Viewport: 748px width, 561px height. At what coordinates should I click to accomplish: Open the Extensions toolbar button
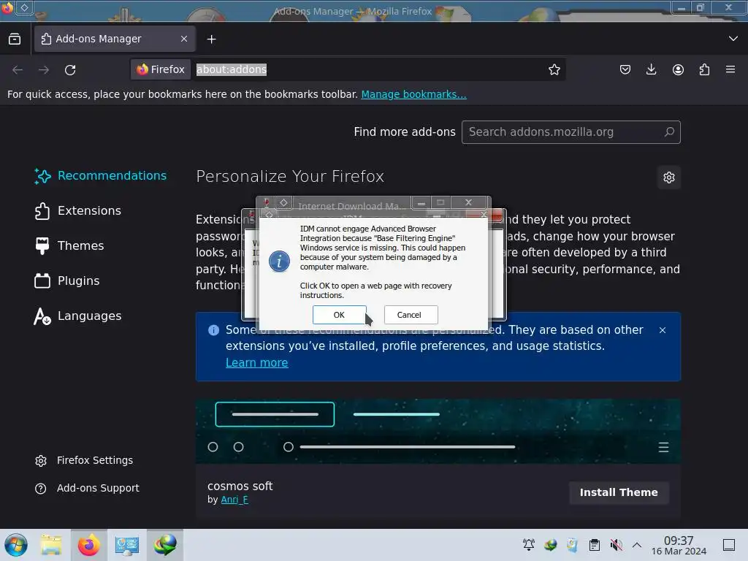click(x=704, y=69)
